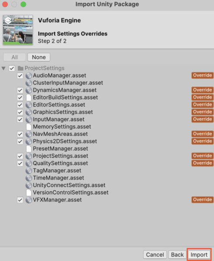Toggle the ProjectSettings folder checkbox
The height and width of the screenshot is (261, 214).
coord(12,68)
